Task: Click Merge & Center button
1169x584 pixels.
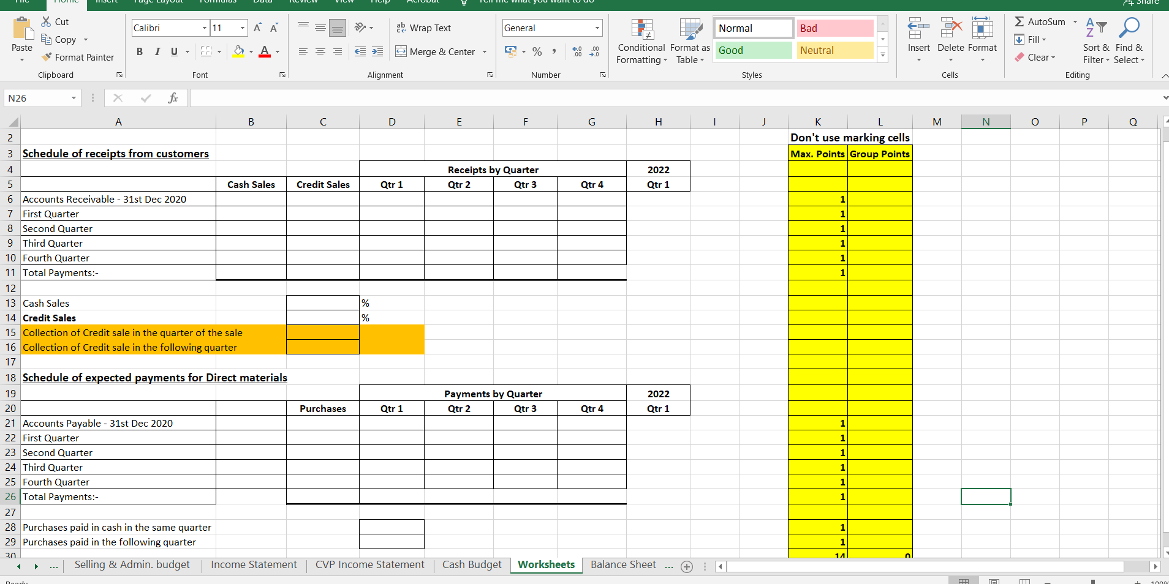Action: [x=435, y=52]
